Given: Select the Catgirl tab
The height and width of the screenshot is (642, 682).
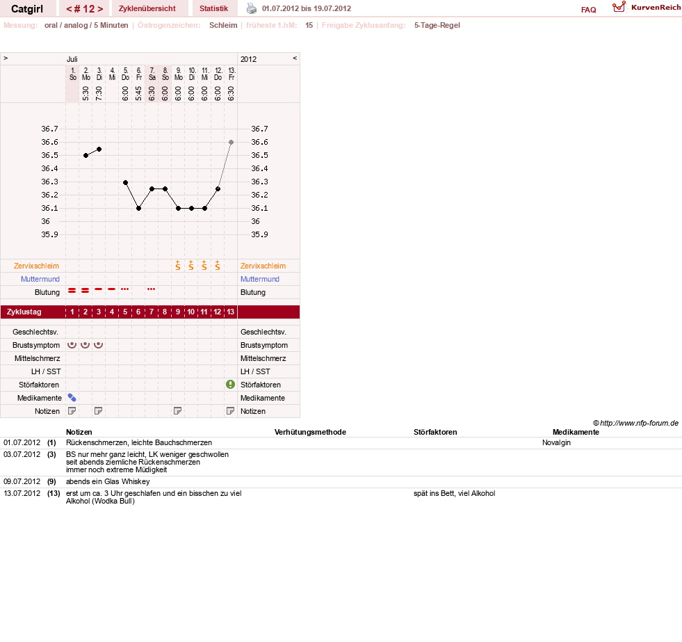Looking at the screenshot, I should [27, 9].
